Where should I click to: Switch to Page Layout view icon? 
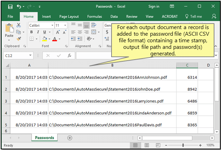pos(147,145)
